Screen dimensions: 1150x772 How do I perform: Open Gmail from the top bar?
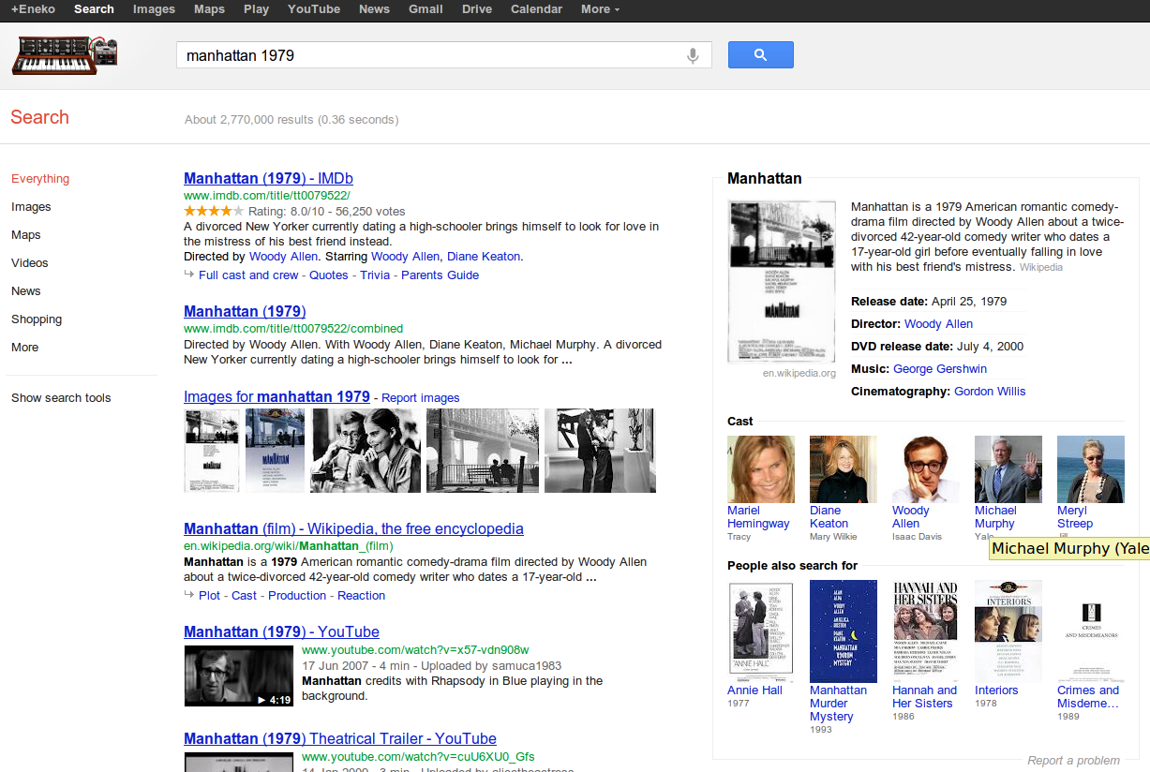point(426,9)
